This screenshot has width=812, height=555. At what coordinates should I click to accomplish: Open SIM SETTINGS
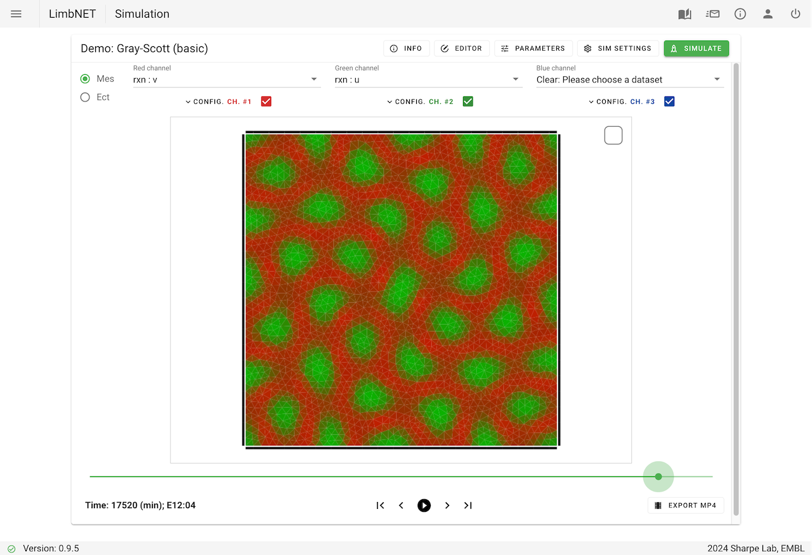click(x=618, y=48)
